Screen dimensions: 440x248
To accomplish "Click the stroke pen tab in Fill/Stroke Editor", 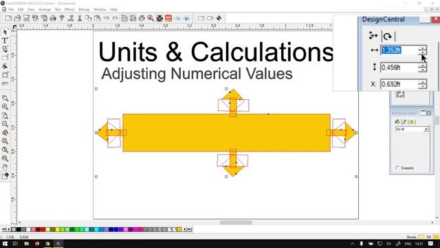I will coord(404,122).
